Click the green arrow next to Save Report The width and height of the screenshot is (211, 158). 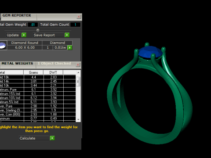[67, 35]
